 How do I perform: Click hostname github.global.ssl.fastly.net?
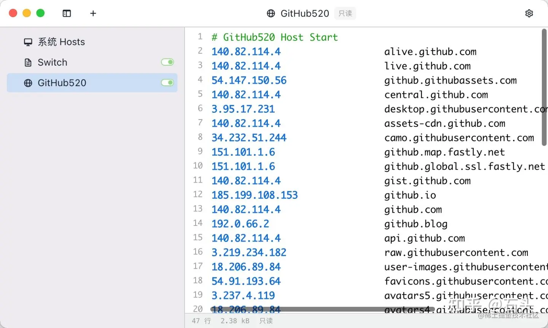click(x=465, y=167)
